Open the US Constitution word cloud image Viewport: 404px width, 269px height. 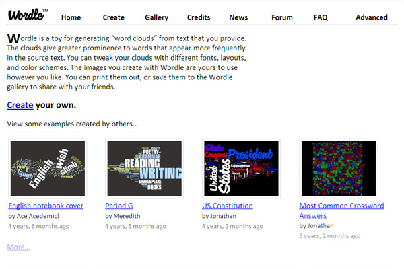click(x=242, y=168)
